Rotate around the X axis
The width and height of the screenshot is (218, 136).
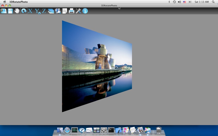[x=30, y=11]
